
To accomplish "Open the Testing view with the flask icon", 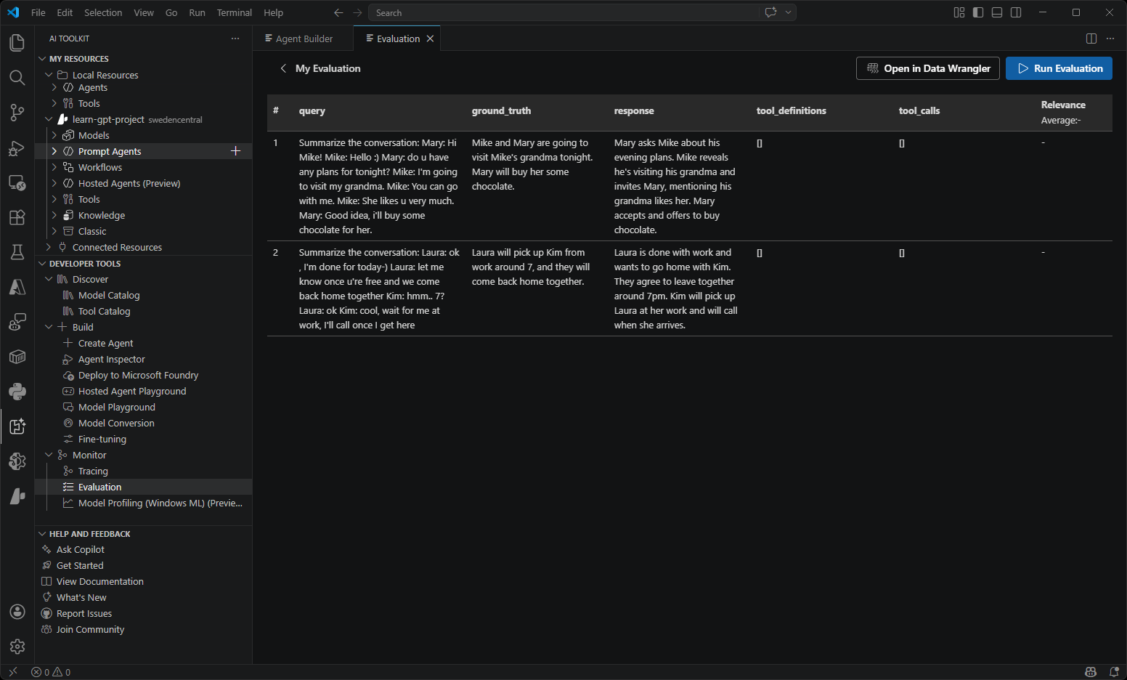I will pos(17,252).
